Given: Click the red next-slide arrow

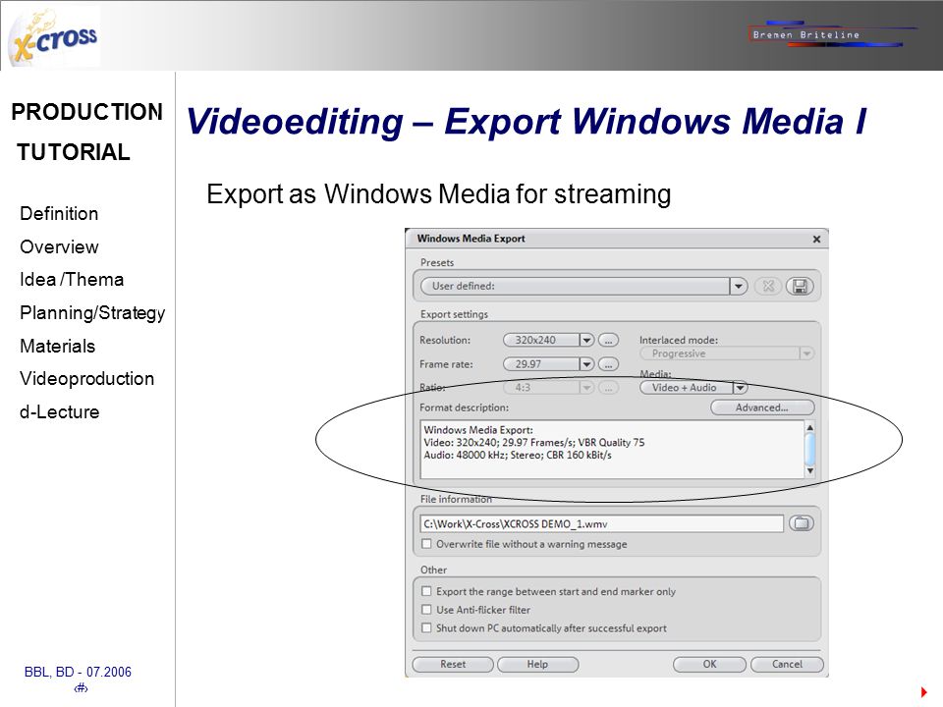Looking at the screenshot, I should 924,692.
